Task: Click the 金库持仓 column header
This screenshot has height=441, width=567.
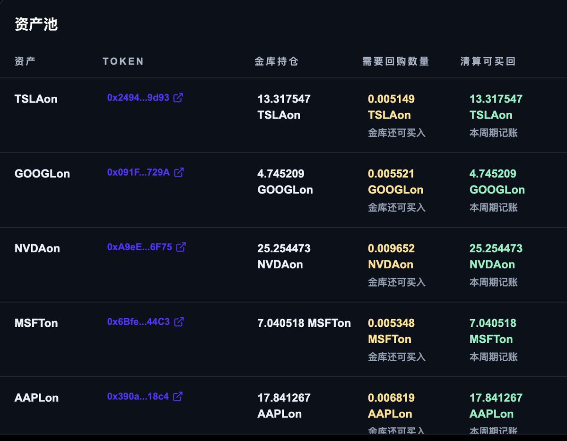Action: (276, 61)
